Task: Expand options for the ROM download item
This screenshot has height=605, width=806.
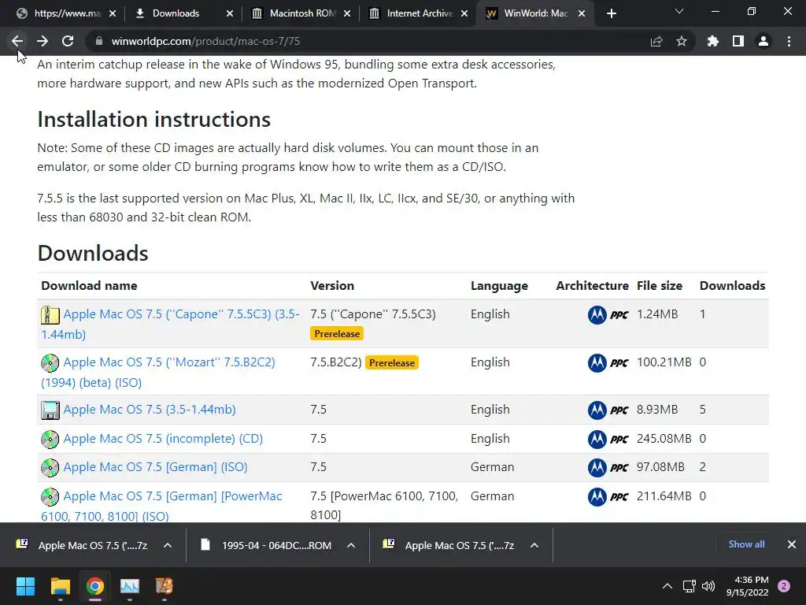Action: [351, 545]
